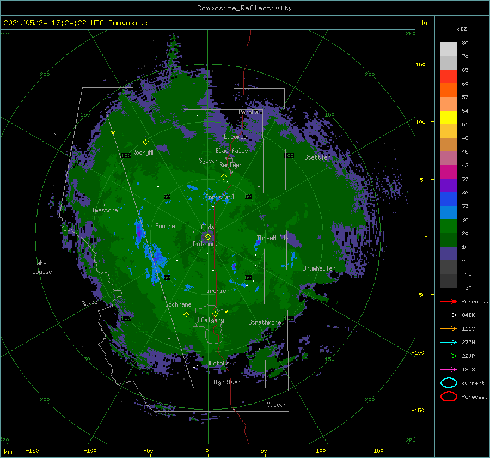Click the ThreeHills label
490x458 pixels.
click(x=273, y=238)
